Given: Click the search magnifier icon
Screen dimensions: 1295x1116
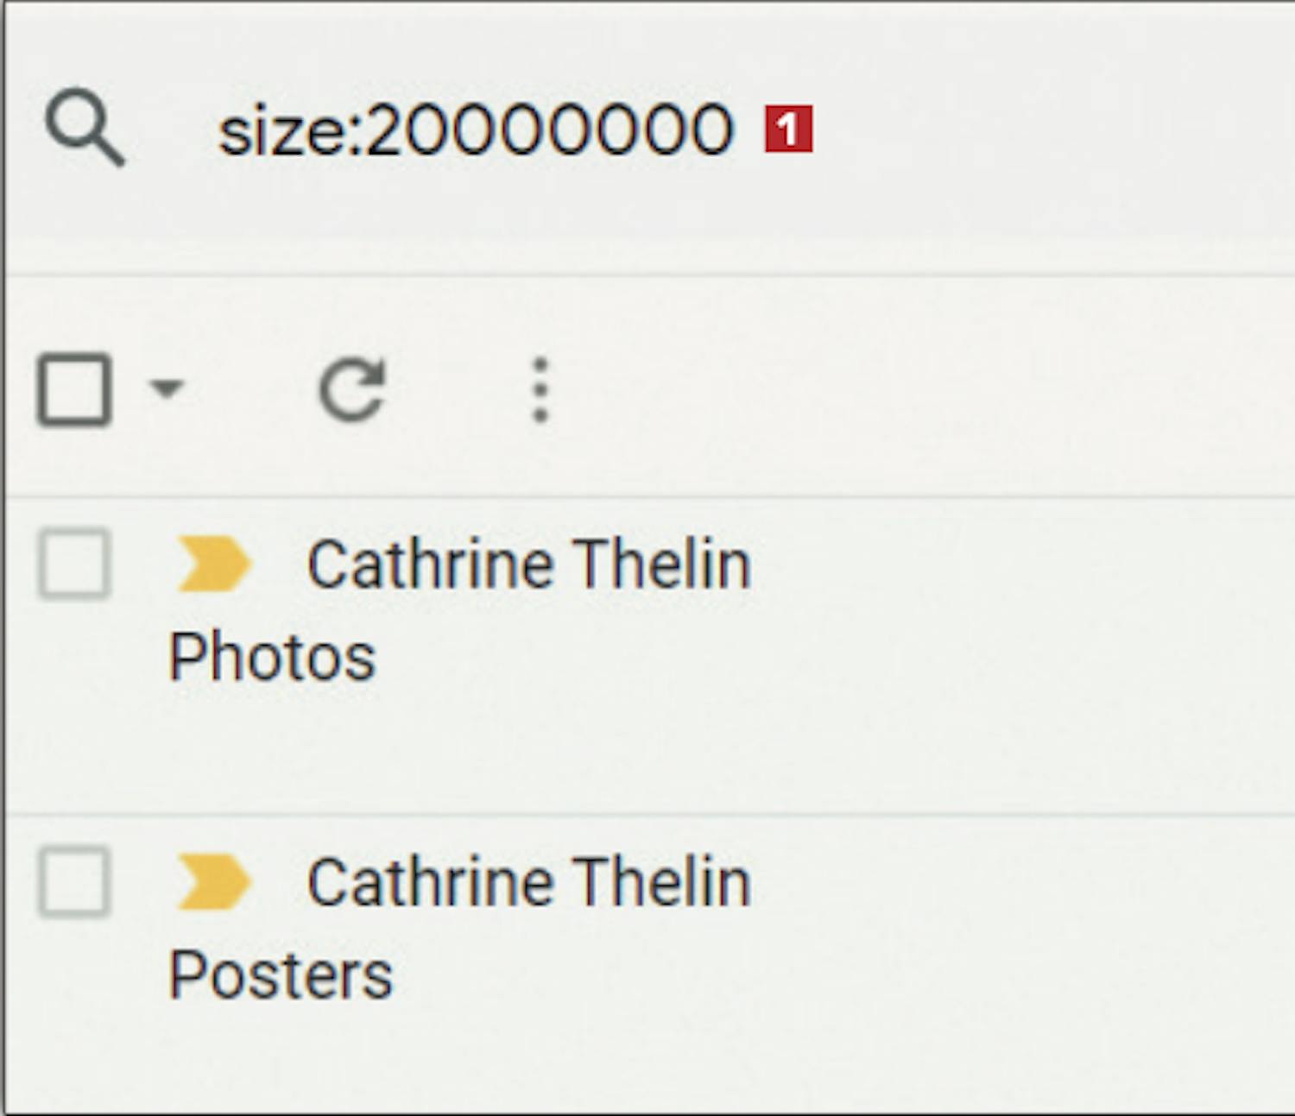Looking at the screenshot, I should click(x=84, y=127).
